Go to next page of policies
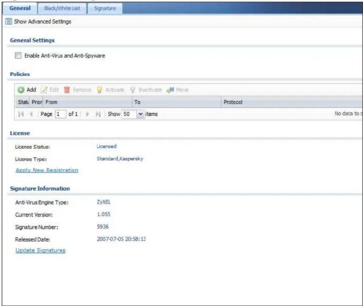The width and height of the screenshot is (363, 306). [87, 114]
